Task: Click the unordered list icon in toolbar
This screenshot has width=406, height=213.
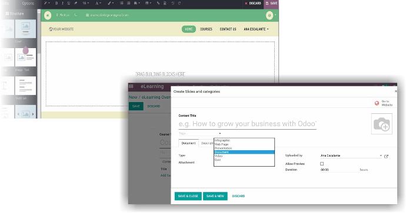Action: pyautogui.click(x=122, y=3)
